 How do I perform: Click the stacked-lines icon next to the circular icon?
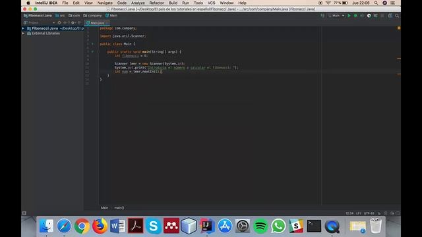(375, 16)
